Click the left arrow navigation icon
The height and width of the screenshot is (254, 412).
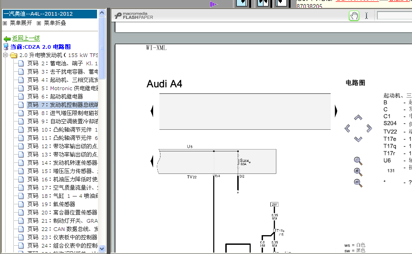pyautogui.click(x=347, y=128)
